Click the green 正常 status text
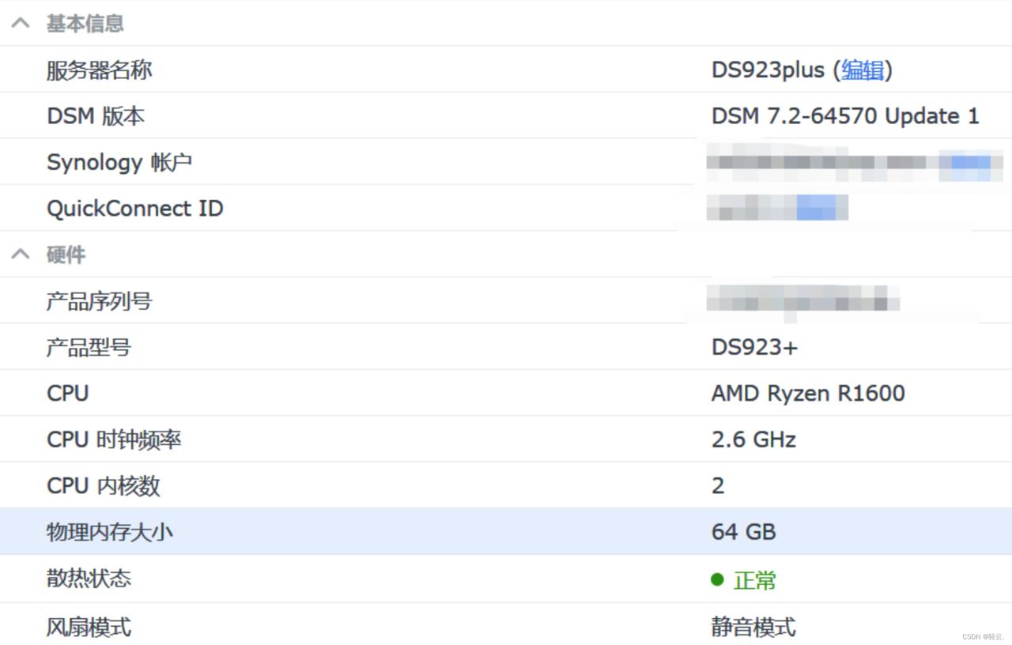Screen dimensions: 1012x645 tap(754, 581)
